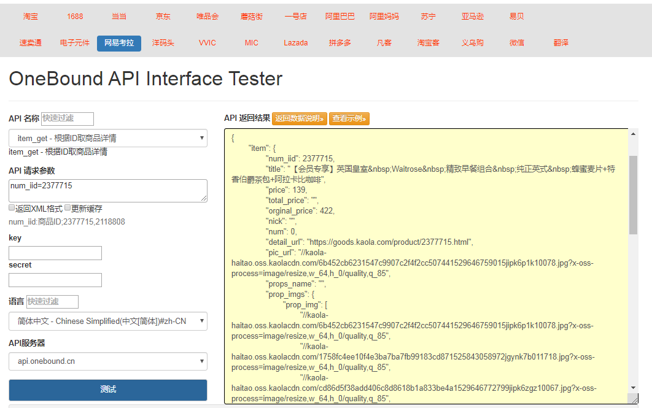Switch to the 拼多多 tab
Image resolution: width=652 pixels, height=408 pixels.
340,43
